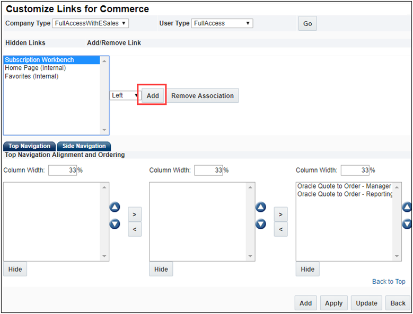
Task: Move down item in middle column list
Action: point(260,224)
